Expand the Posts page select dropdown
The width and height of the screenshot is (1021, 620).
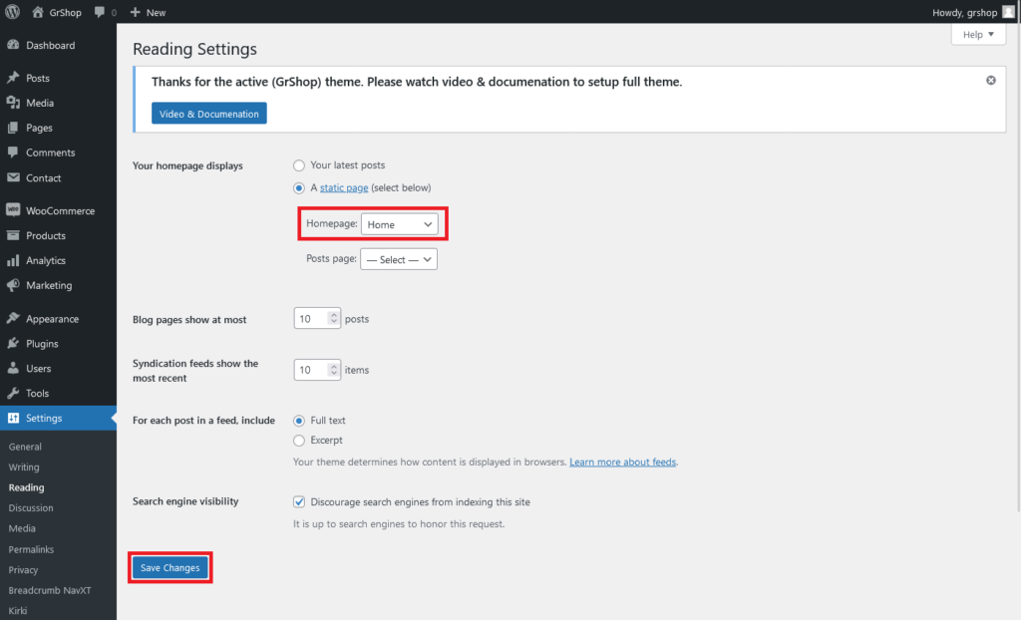click(x=399, y=260)
